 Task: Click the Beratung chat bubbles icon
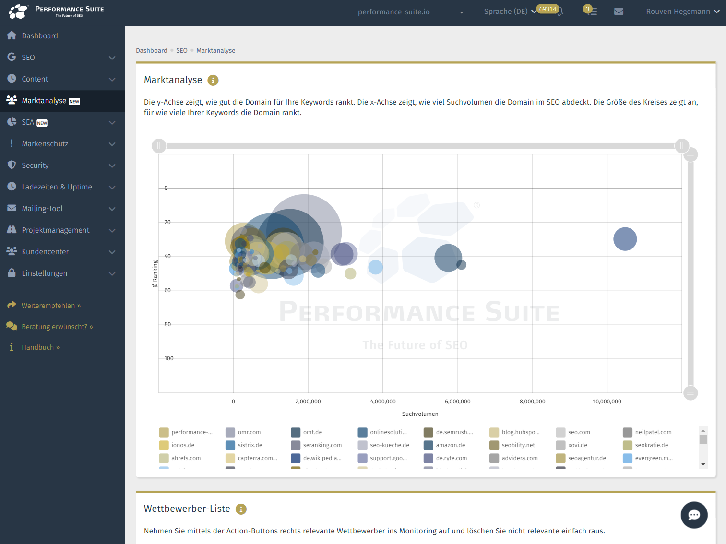[12, 326]
